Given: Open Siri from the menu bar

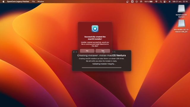Looking at the screenshot, I should [170, 1].
